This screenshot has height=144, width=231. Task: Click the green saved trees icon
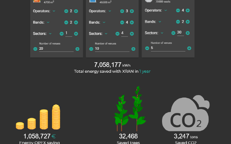coord(130,109)
